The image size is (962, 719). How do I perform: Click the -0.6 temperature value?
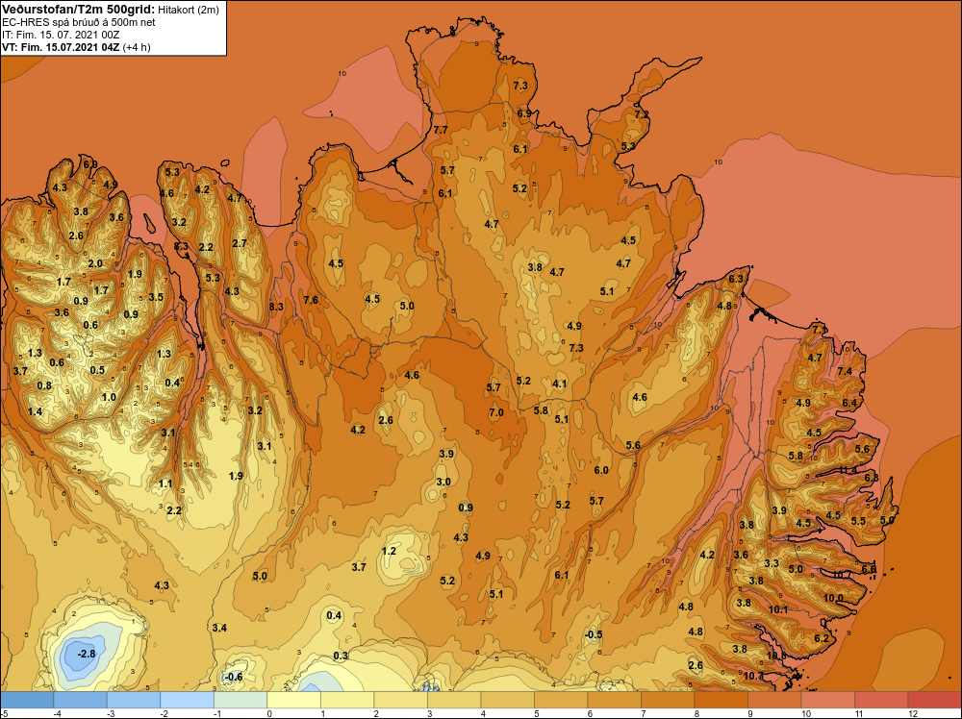tap(233, 677)
